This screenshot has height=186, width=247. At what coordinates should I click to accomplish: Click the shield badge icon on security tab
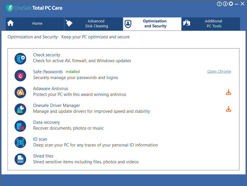[128, 24]
